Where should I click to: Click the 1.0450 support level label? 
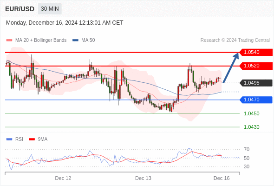(252, 113)
